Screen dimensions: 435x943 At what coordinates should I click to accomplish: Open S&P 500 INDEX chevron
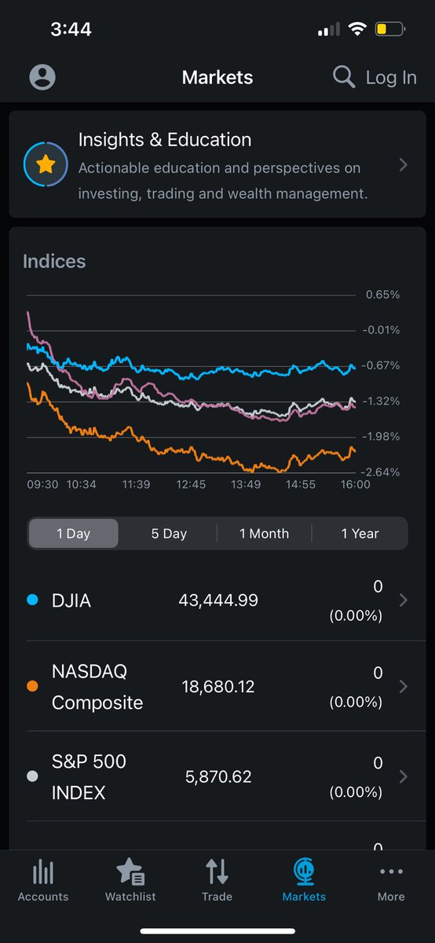[404, 777]
